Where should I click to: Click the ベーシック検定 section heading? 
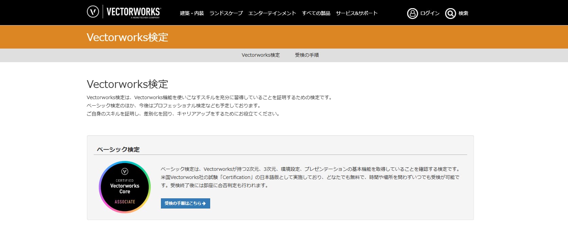[118, 149]
